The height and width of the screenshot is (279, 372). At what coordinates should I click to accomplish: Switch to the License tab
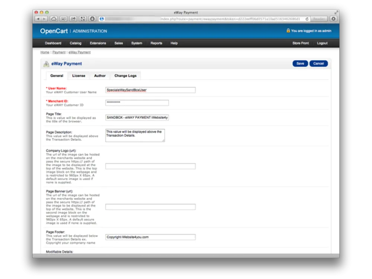coord(78,76)
